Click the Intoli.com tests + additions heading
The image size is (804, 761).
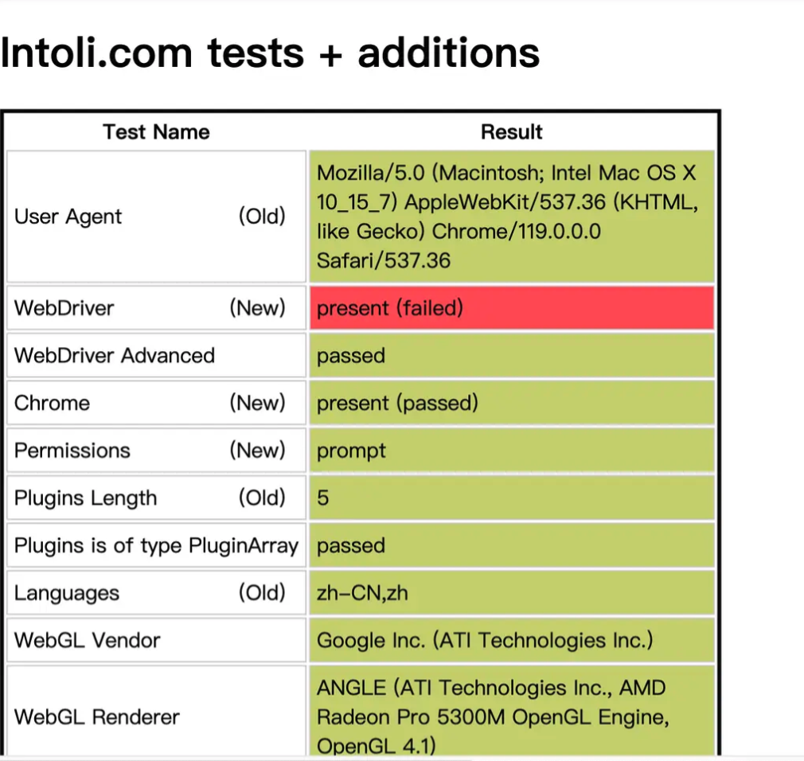(x=270, y=53)
